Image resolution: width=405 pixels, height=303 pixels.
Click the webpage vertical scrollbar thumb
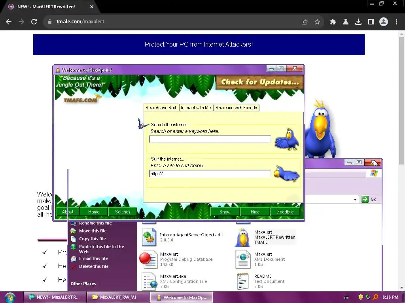coord(401,101)
